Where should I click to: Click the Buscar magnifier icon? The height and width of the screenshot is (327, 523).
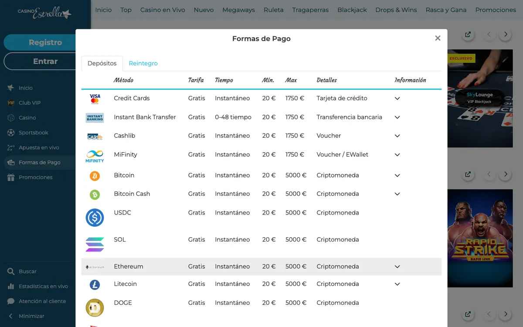[11, 272]
